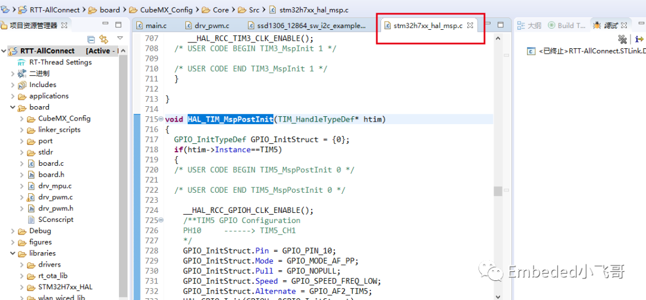
Task: Click the CubeMX_Config breadcrumb segment
Action: (166, 10)
